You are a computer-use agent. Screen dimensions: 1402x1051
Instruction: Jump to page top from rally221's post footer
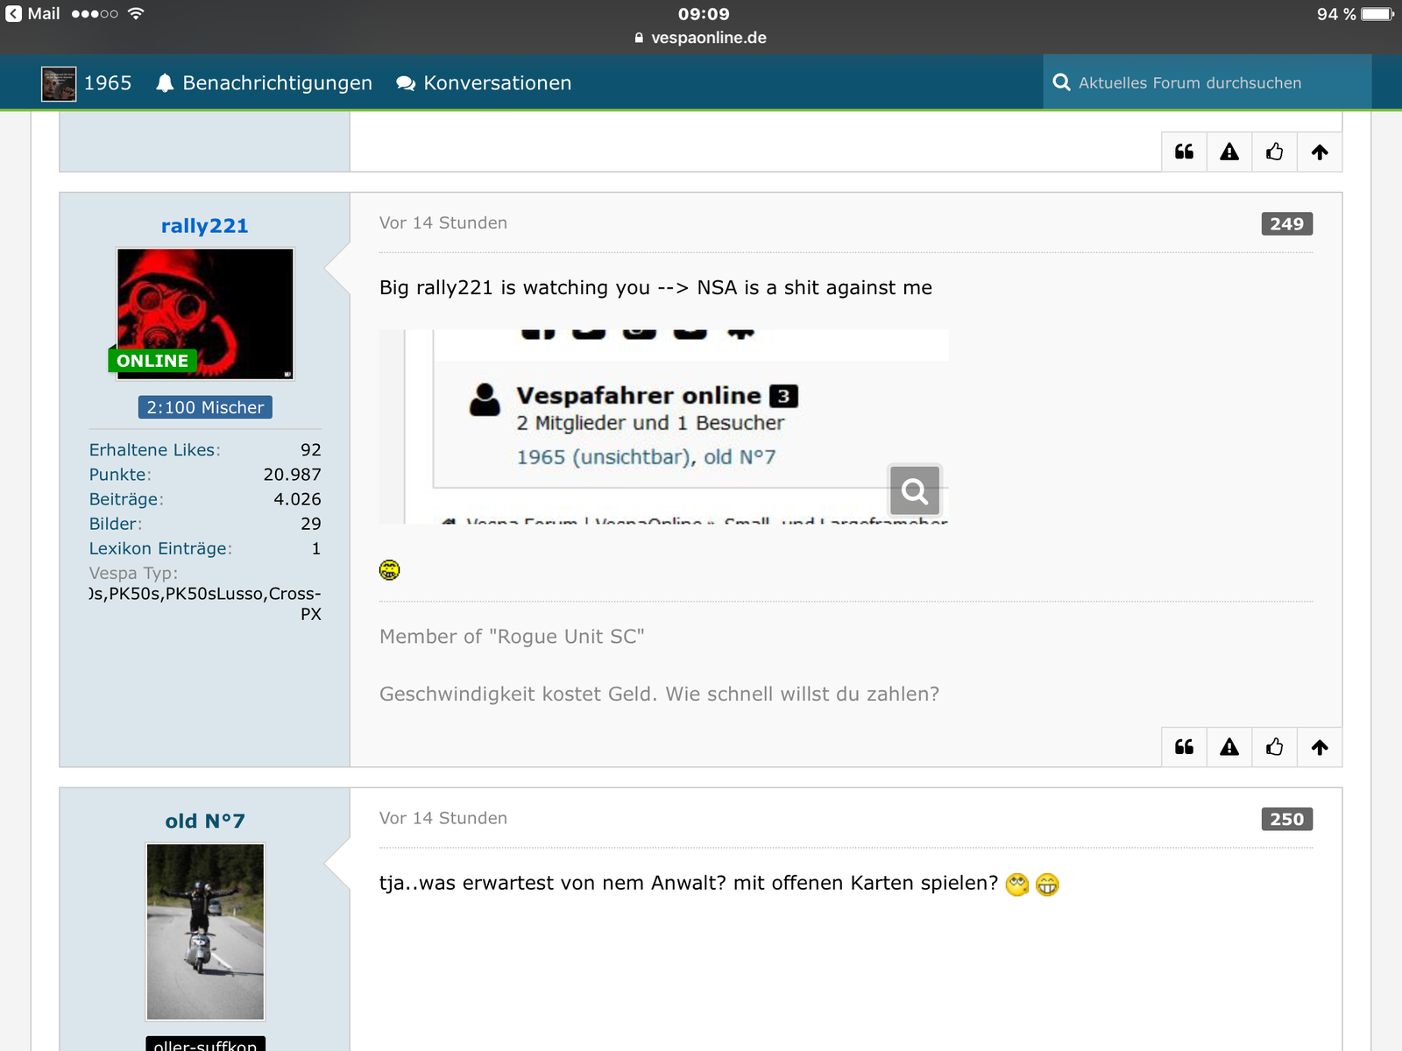click(1320, 747)
